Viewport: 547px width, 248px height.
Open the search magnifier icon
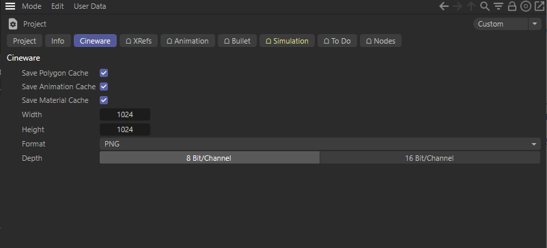point(485,6)
